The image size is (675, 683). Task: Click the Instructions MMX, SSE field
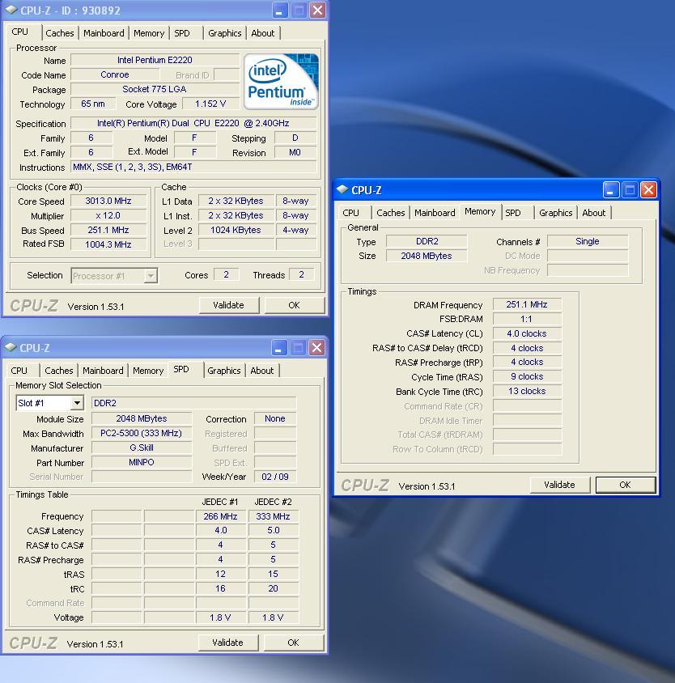193,167
